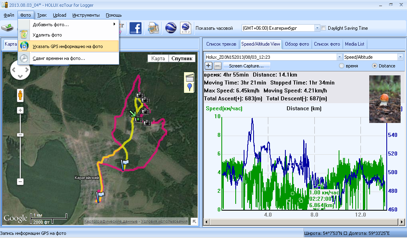Switch map to Спутник view
Image resolution: width=407 pixels, height=238 pixels.
click(182, 58)
